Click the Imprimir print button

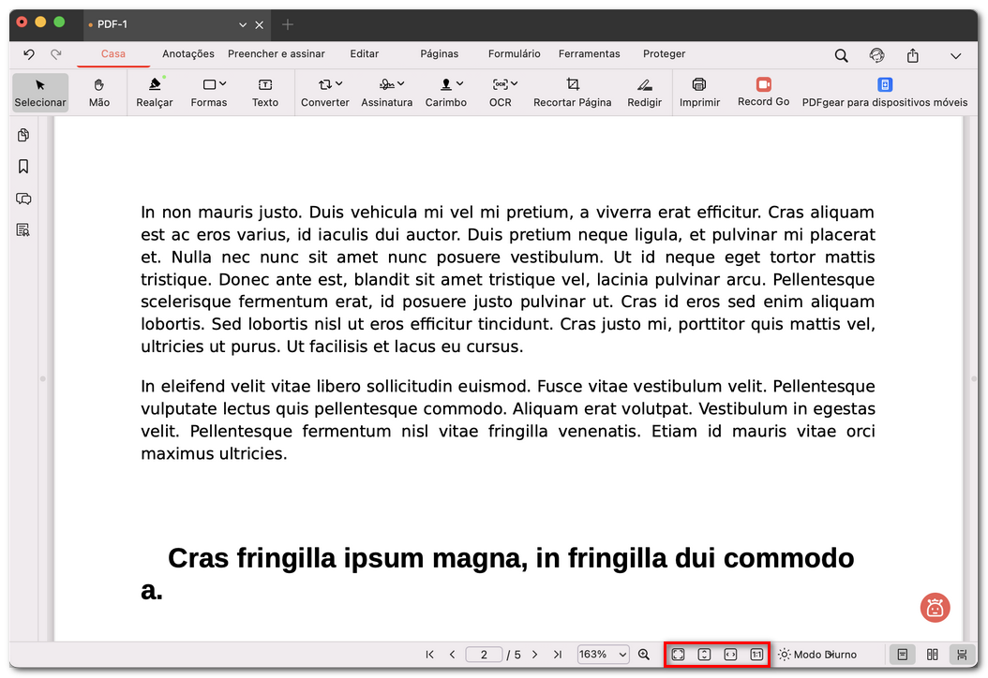(699, 93)
